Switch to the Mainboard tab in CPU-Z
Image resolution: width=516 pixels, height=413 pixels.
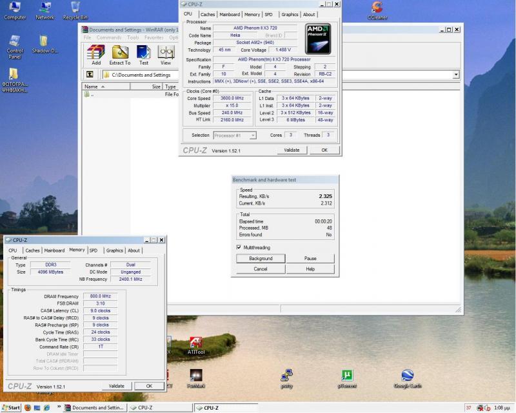pyautogui.click(x=230, y=14)
